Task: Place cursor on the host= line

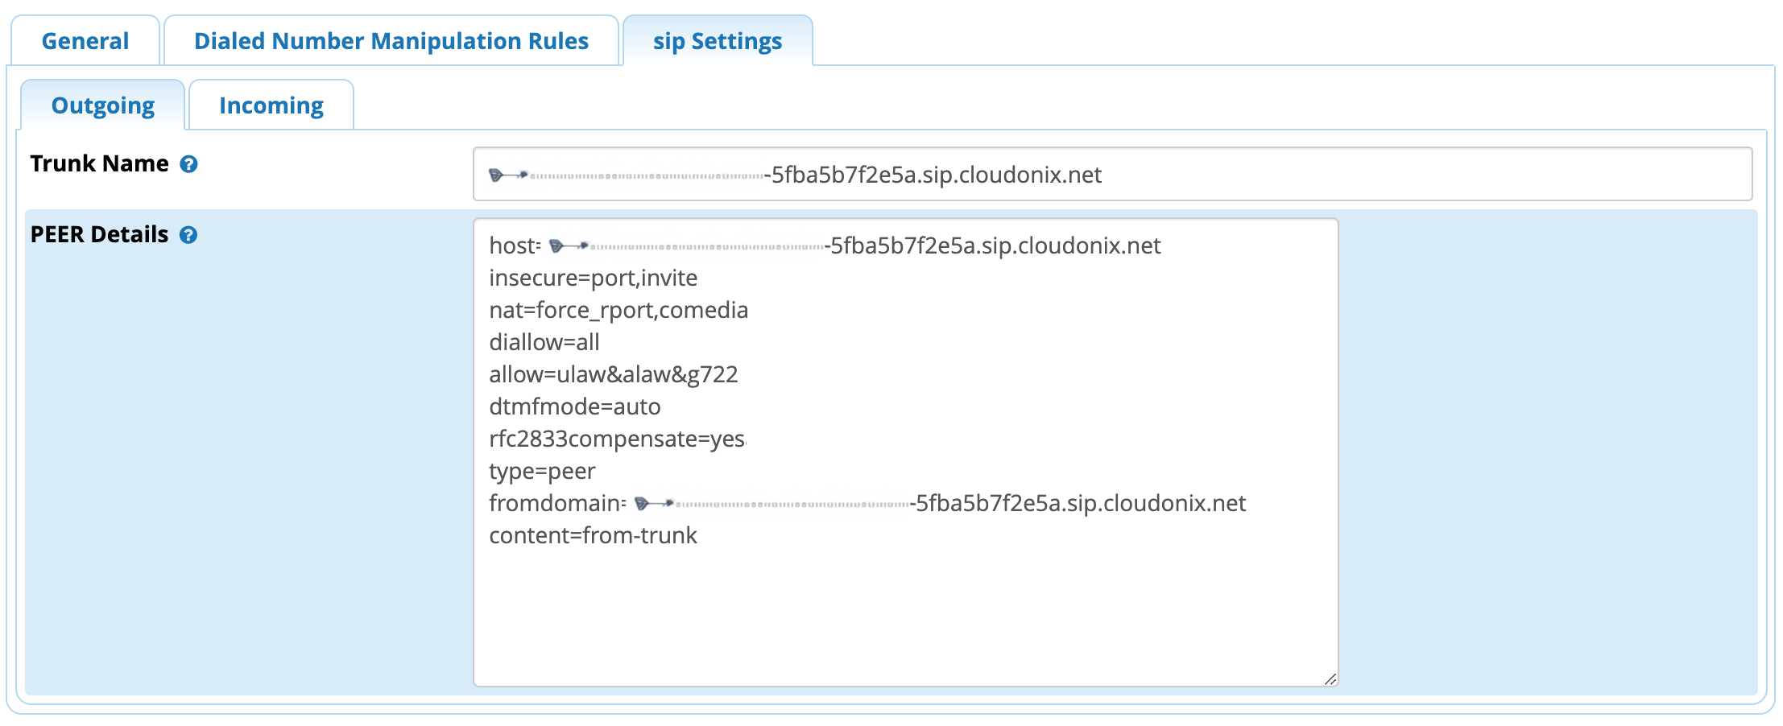Action: (x=825, y=245)
